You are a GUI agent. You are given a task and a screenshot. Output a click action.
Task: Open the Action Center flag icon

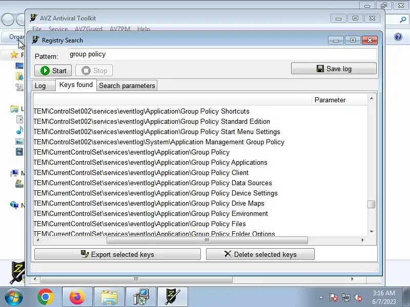tap(334, 297)
